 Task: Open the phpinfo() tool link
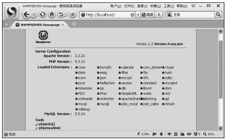click(47, 124)
